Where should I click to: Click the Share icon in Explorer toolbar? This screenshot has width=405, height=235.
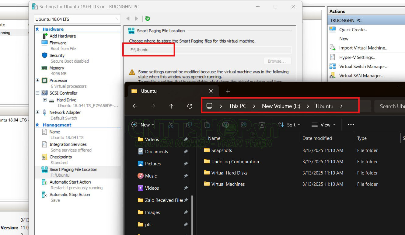coord(243,125)
